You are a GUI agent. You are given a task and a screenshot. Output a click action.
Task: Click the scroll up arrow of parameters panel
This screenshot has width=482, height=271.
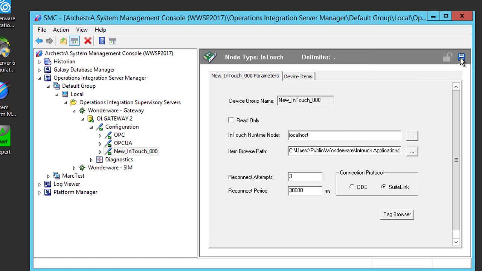click(x=456, y=87)
